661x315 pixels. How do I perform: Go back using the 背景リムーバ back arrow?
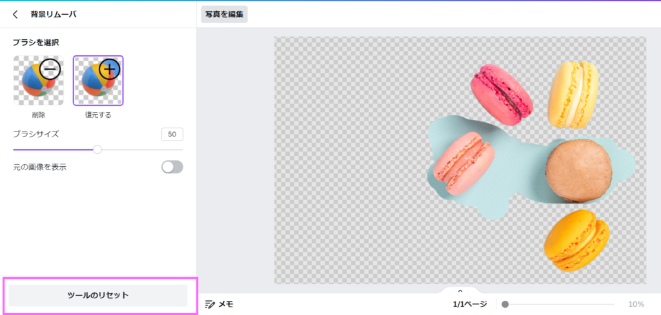pyautogui.click(x=15, y=14)
